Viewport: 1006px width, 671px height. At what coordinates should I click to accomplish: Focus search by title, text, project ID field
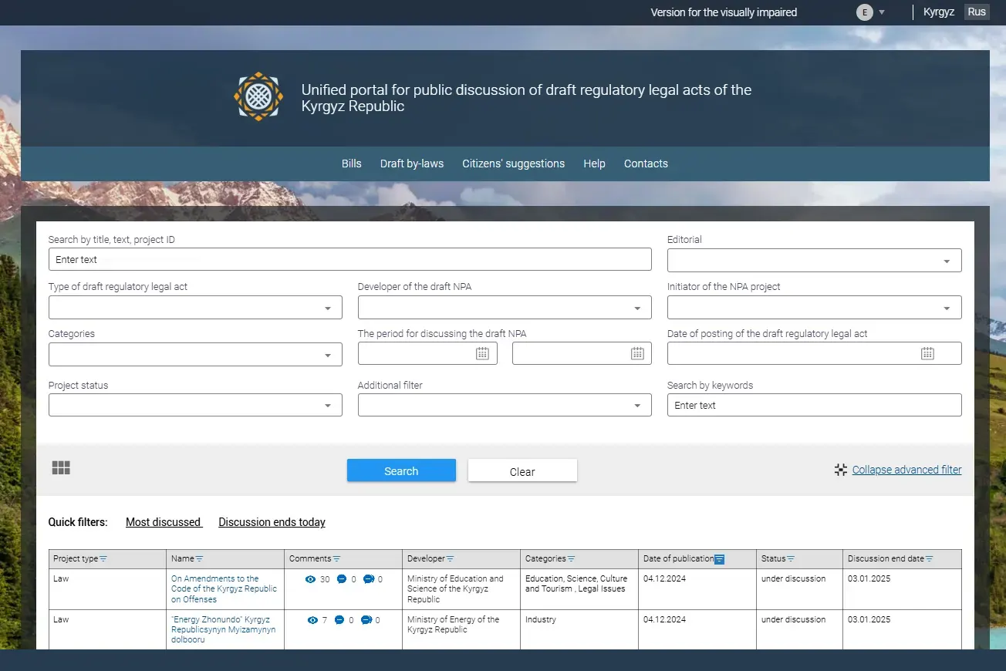click(x=350, y=260)
